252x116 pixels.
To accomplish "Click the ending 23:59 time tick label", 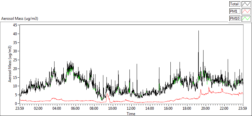I will 243,108.
